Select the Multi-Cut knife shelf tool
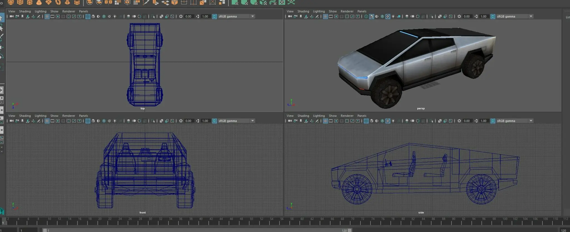Image resolution: width=570 pixels, height=232 pixels. 146,2
